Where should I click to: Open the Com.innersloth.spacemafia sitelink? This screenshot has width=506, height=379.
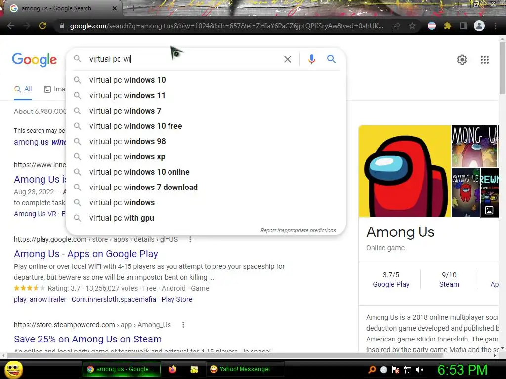point(114,299)
